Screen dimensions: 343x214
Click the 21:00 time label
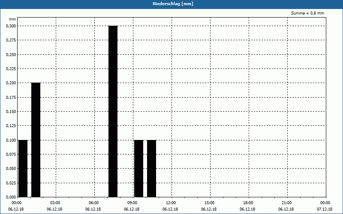(286, 203)
